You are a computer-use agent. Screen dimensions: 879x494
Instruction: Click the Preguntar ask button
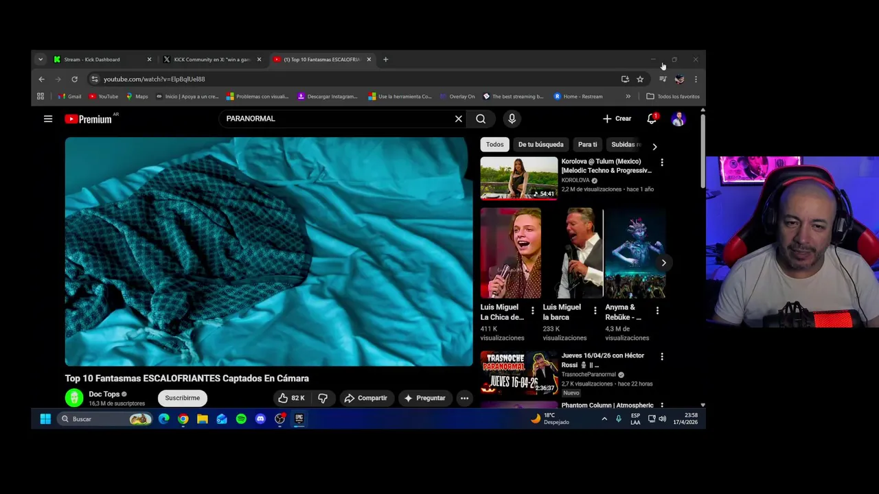[x=424, y=398]
